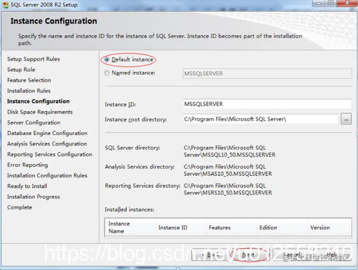
Task: Click the Cancel button
Action: tap(292, 255)
